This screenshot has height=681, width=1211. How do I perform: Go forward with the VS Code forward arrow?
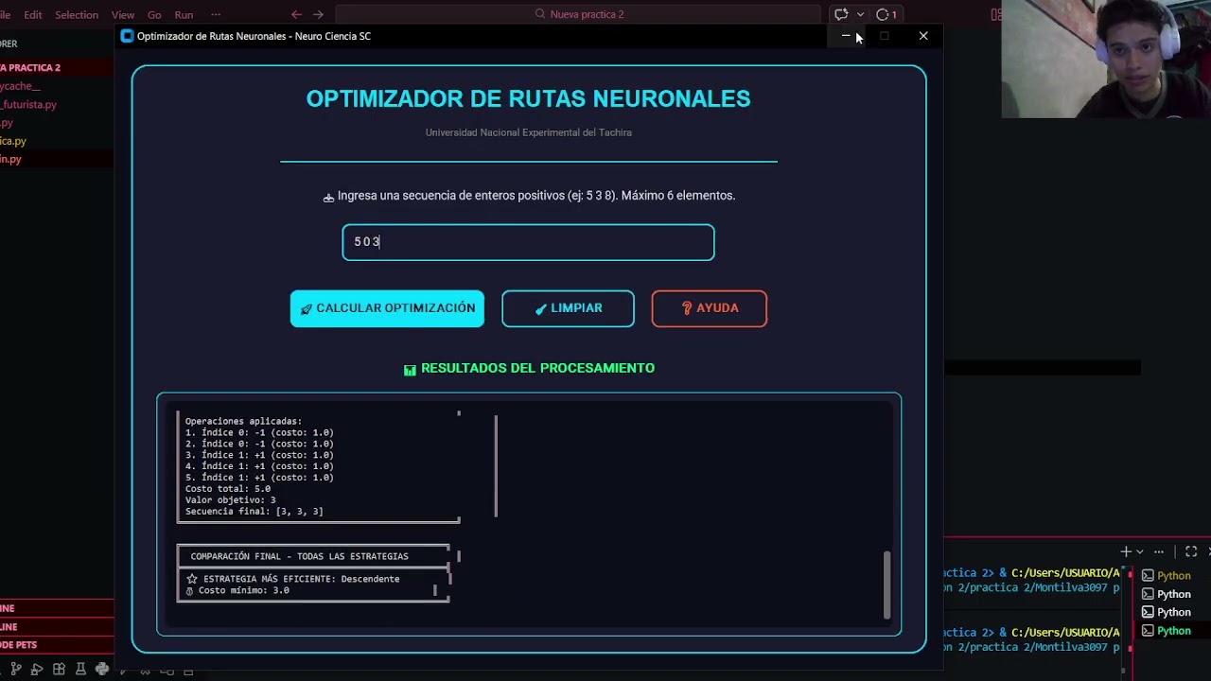pyautogui.click(x=318, y=14)
